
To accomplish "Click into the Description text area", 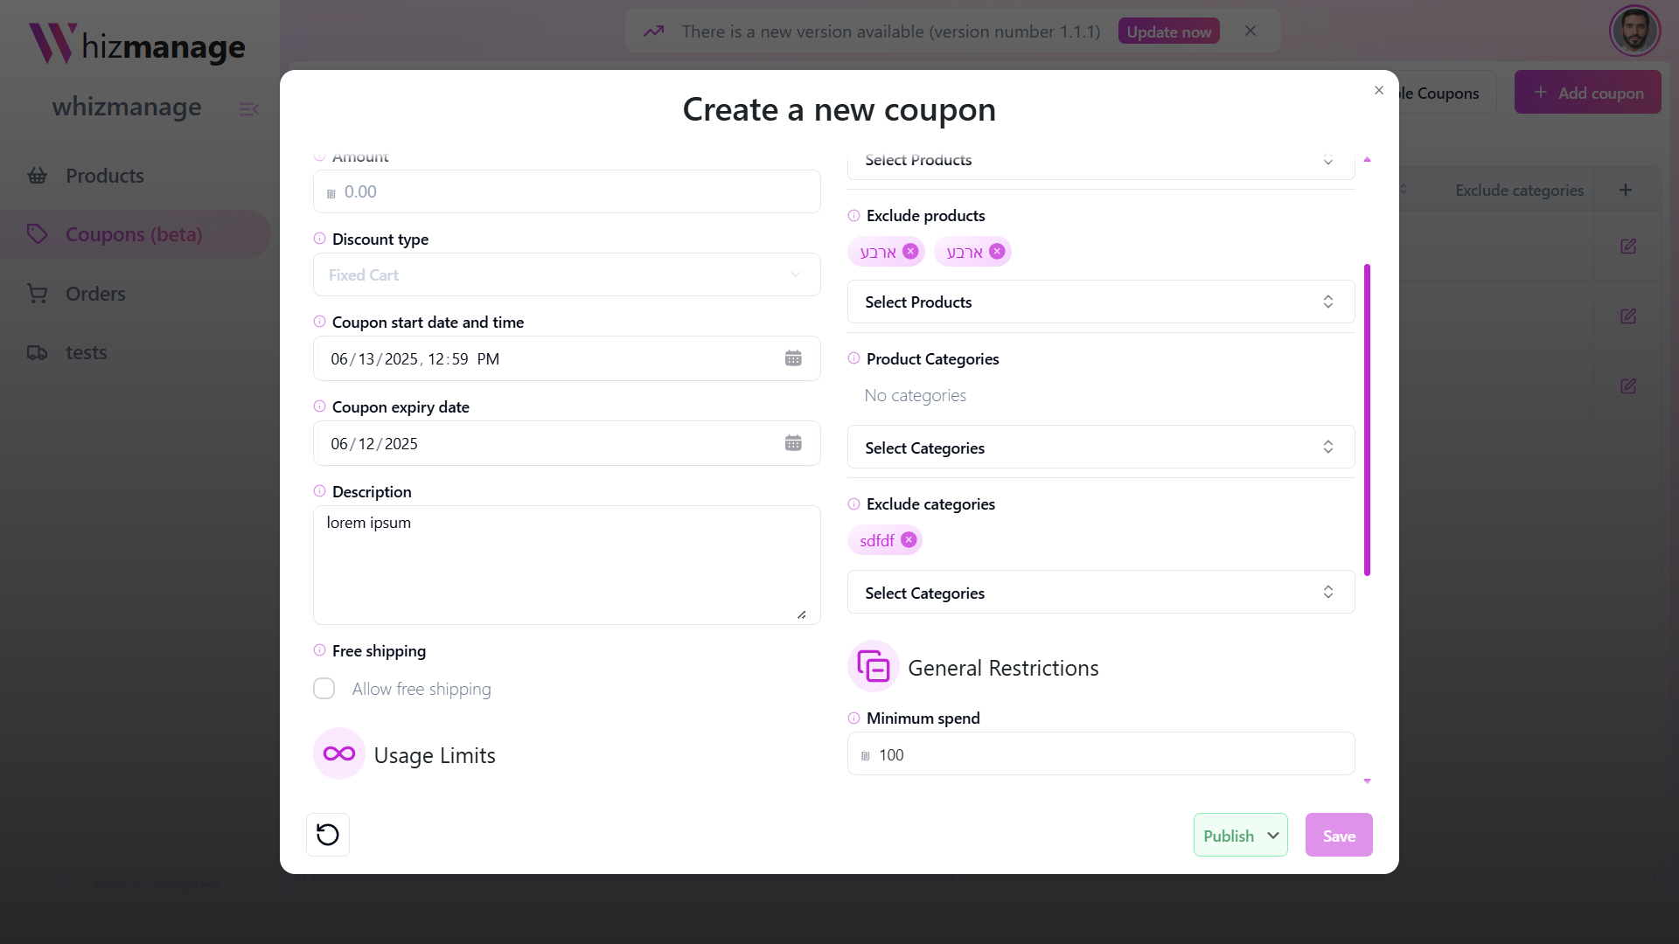I will 567,565.
